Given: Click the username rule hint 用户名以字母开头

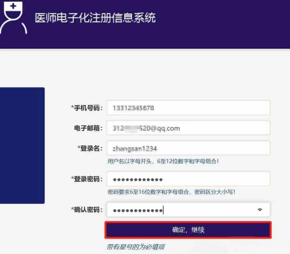Looking at the screenshot, I should [x=163, y=161].
